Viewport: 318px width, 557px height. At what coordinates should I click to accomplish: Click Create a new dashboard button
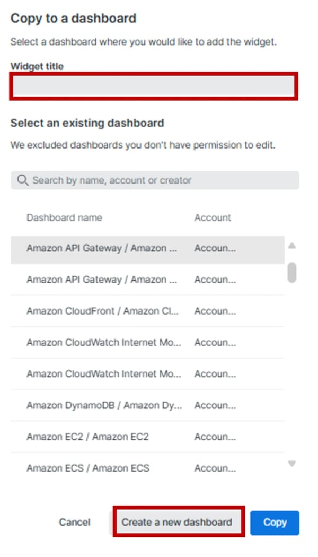pos(177,522)
